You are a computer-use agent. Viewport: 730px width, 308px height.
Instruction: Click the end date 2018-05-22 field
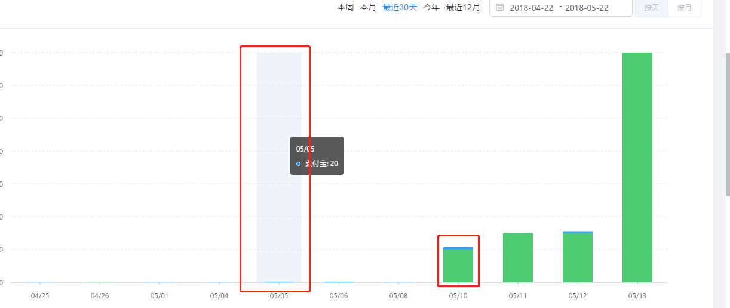coord(587,8)
